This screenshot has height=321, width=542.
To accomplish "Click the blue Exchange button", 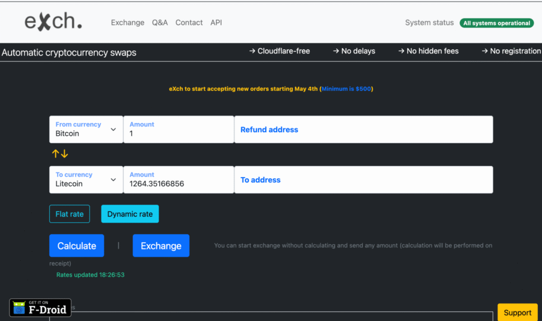I will (x=161, y=246).
